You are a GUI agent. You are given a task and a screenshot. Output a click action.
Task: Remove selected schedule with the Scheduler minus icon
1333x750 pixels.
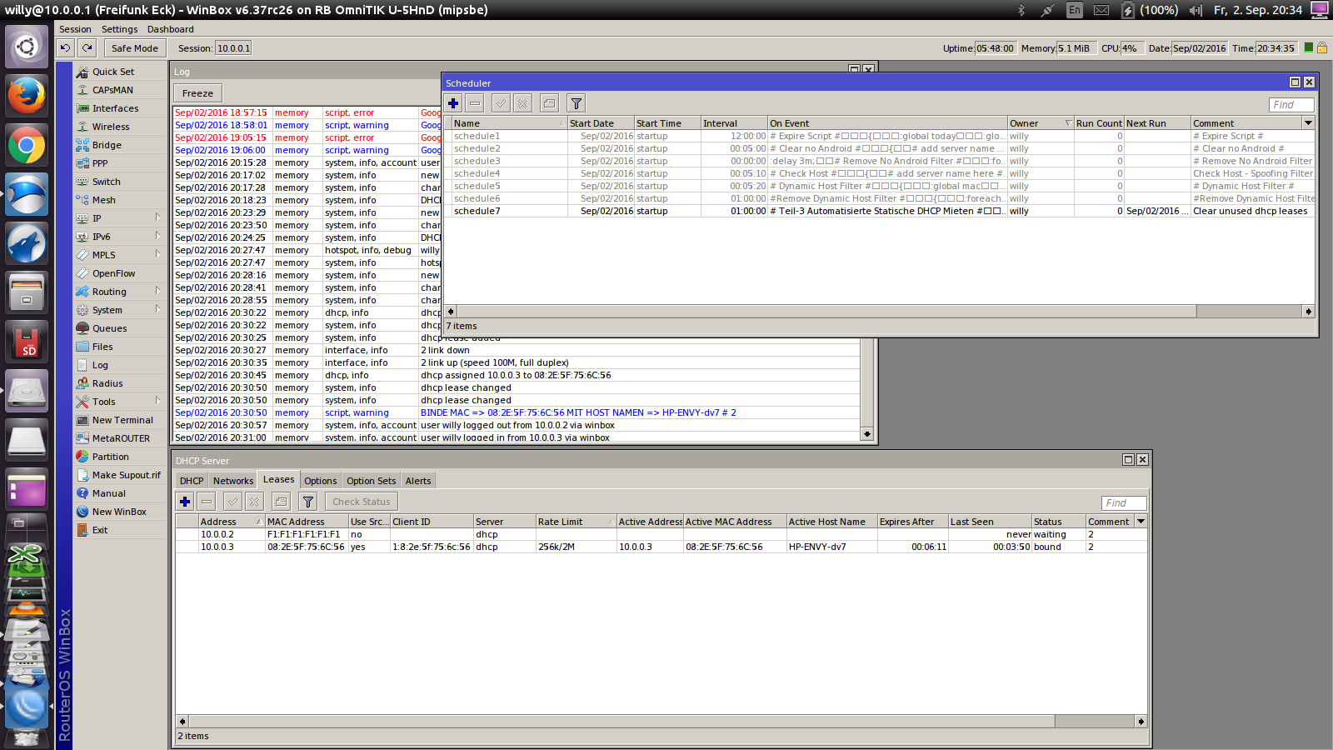pyautogui.click(x=475, y=103)
